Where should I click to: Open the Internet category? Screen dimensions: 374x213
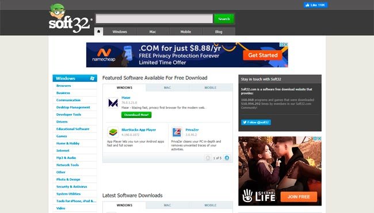pos(63,150)
